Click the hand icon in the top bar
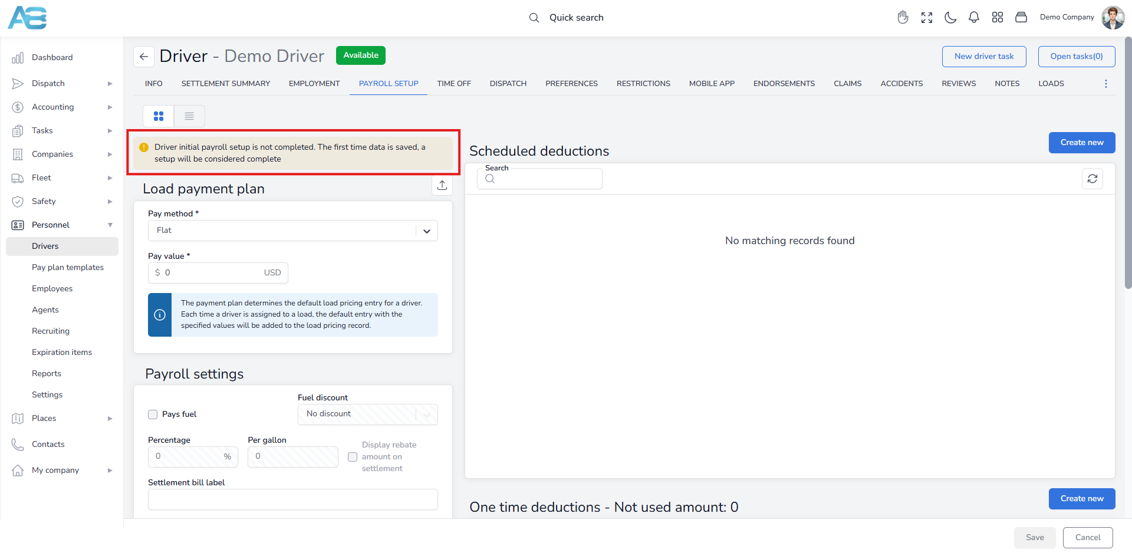This screenshot has height=556, width=1132. tap(903, 18)
